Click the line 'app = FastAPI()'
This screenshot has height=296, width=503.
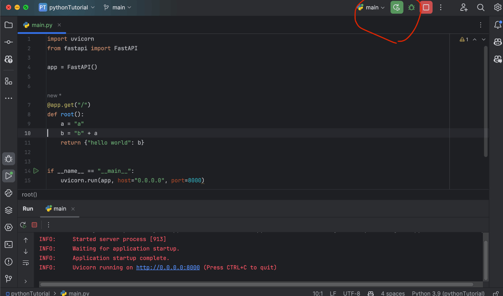point(72,67)
